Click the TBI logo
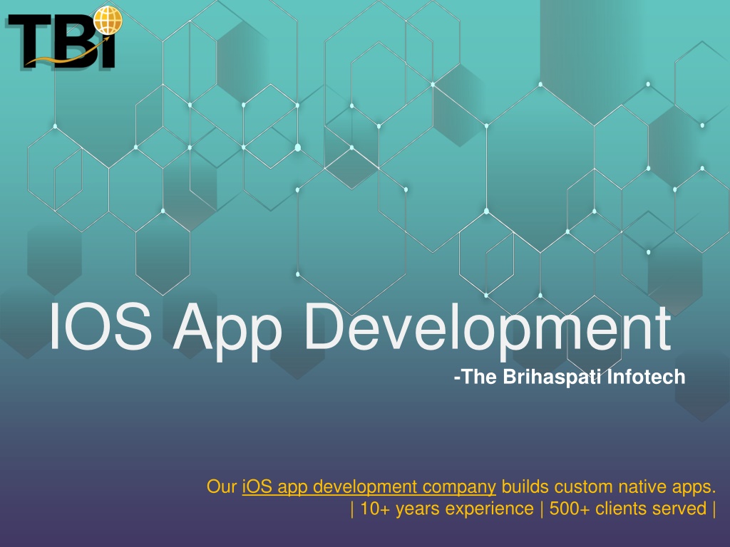 pos(64,38)
